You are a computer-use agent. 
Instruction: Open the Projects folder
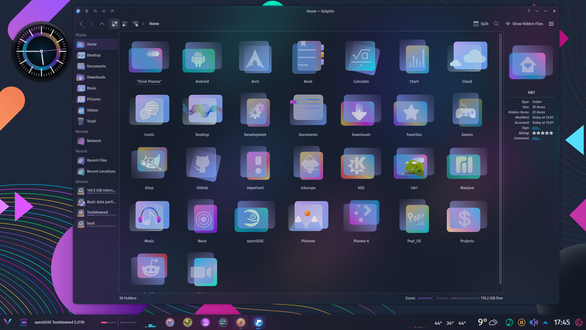click(467, 222)
